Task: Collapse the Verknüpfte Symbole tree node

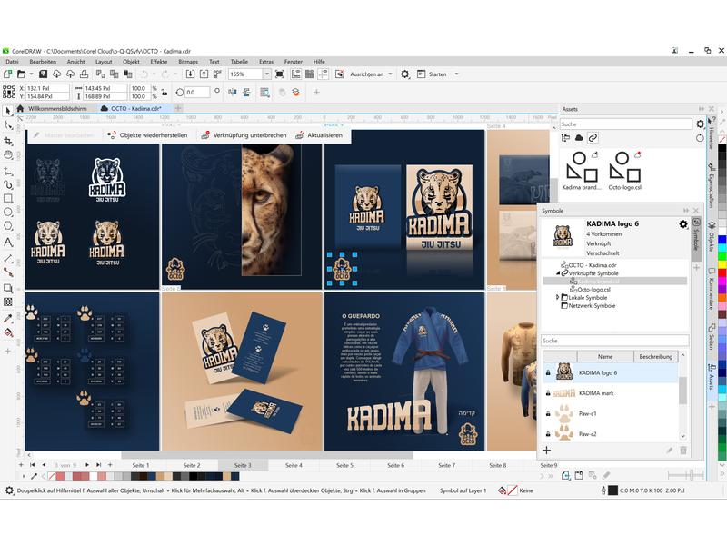Action: coord(558,273)
